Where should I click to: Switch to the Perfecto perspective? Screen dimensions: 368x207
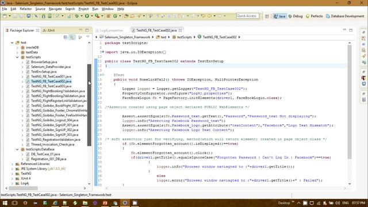(x=315, y=16)
